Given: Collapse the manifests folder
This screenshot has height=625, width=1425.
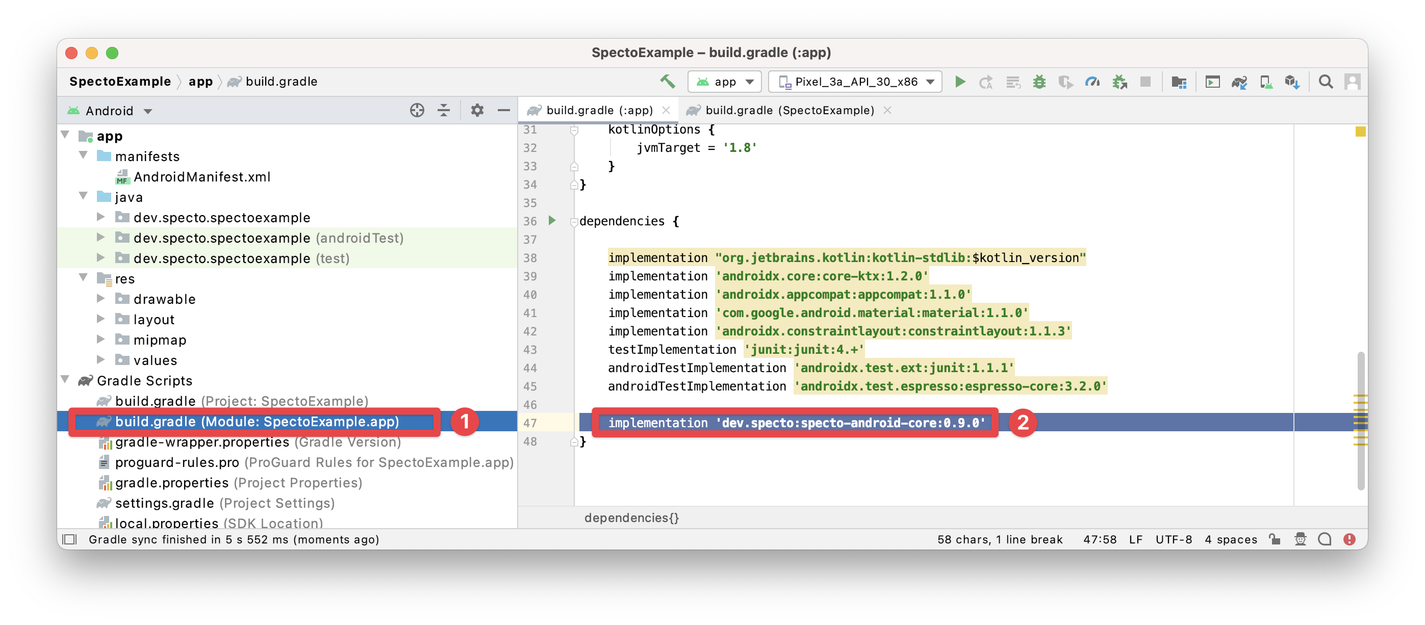Looking at the screenshot, I should pyautogui.click(x=84, y=155).
